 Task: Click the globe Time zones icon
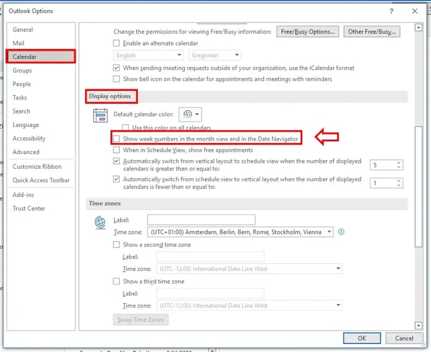(100, 222)
